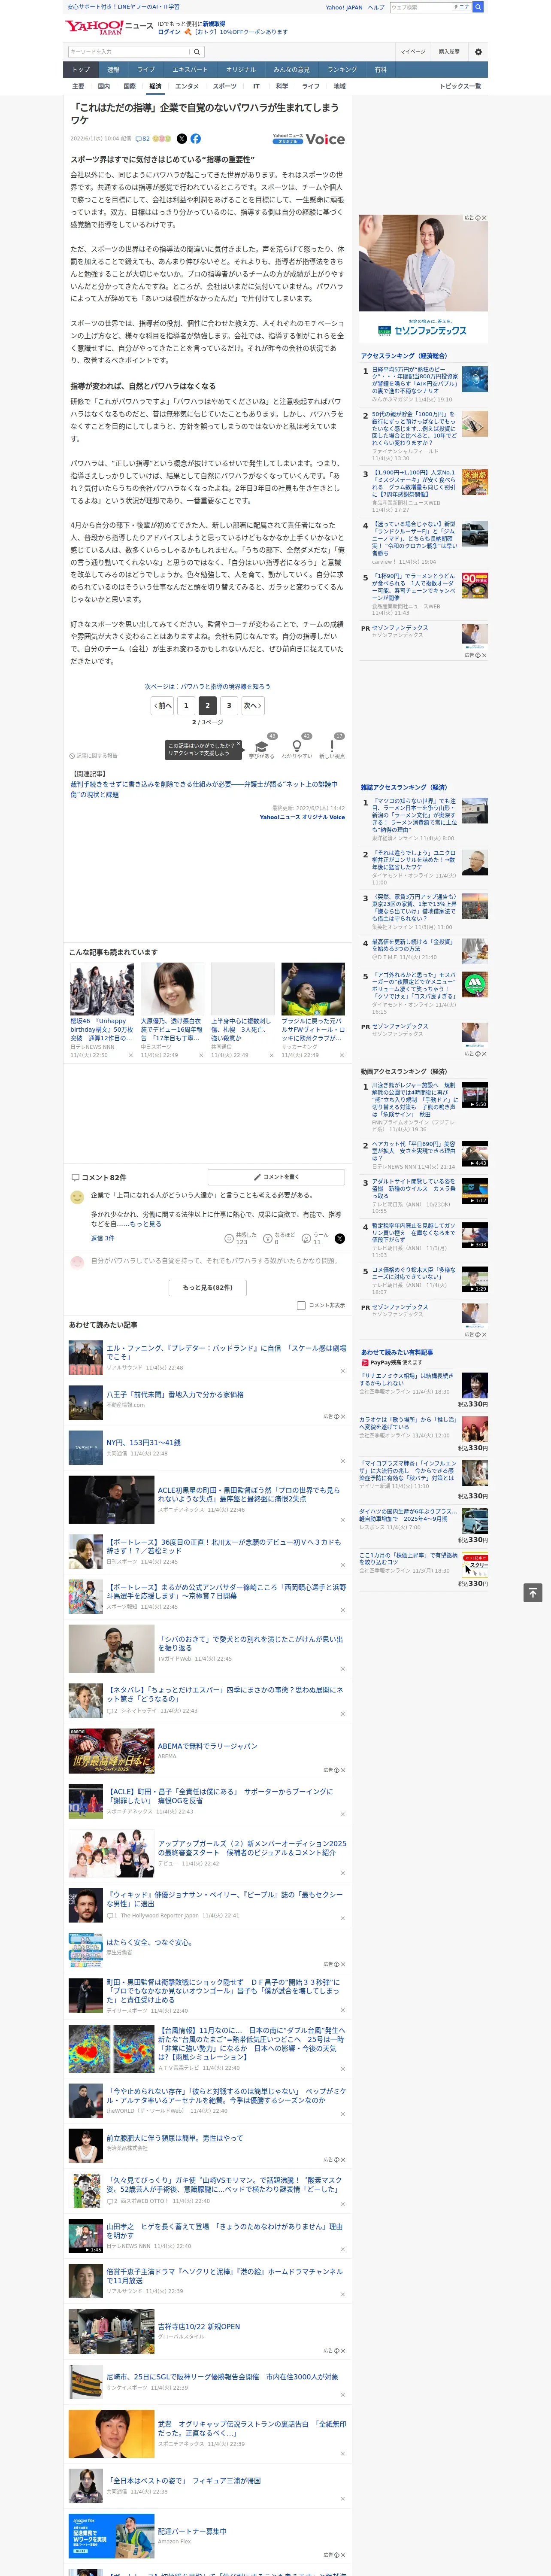Close the top sidebar advertisement
Image resolution: width=551 pixels, height=2576 pixels.
[484, 218]
